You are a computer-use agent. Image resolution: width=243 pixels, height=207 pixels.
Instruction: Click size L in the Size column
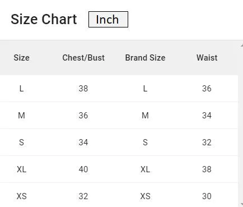(x=21, y=89)
